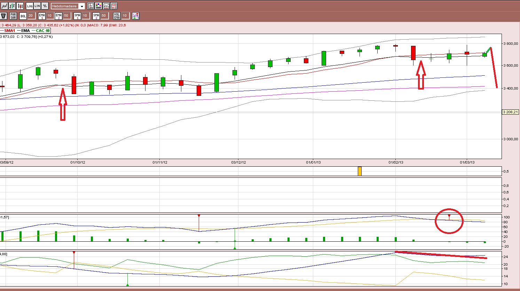Open the NEWS icon

(x=114, y=6)
